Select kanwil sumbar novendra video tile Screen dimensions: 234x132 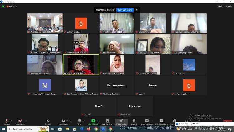click(x=81, y=44)
